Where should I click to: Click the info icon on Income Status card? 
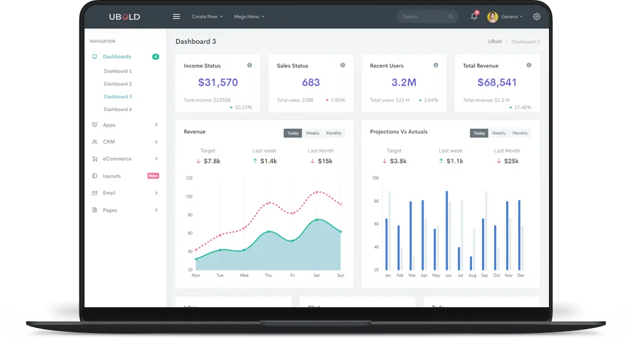pos(249,65)
